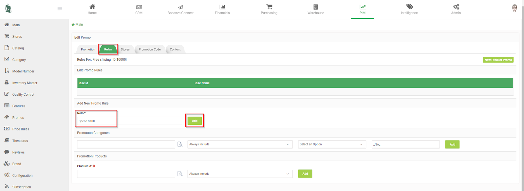Focus the _NA_ text field
The image size is (524, 191).
(x=406, y=144)
